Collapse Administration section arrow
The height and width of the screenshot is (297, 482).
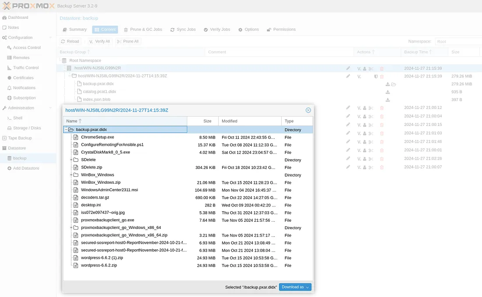tap(50, 108)
